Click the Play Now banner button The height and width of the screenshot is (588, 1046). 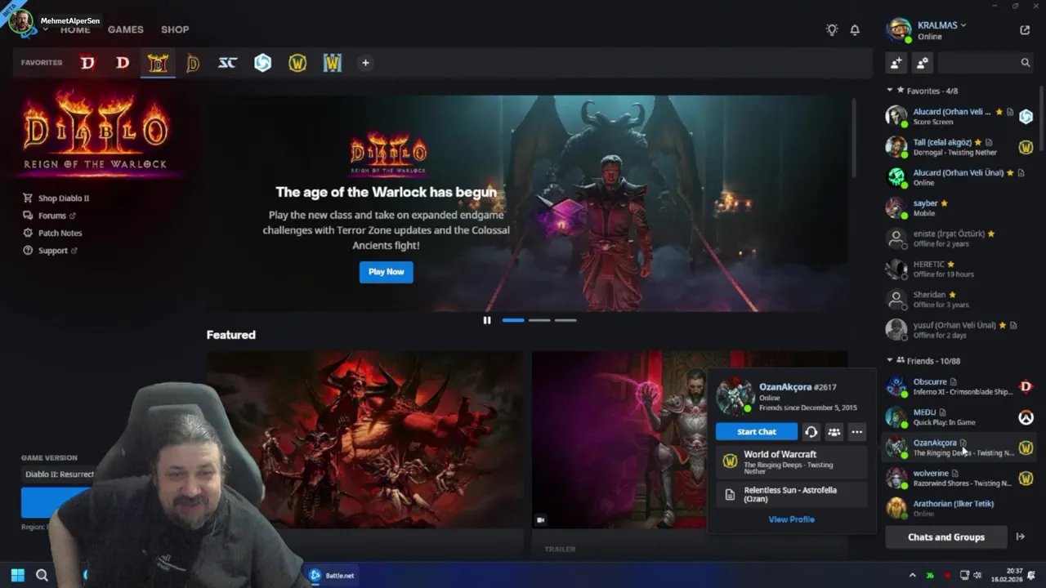[386, 272]
